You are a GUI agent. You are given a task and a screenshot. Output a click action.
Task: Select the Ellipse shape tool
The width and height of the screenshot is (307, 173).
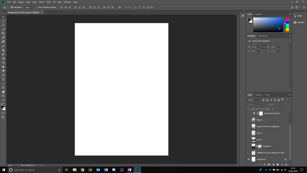(x=3, y=88)
